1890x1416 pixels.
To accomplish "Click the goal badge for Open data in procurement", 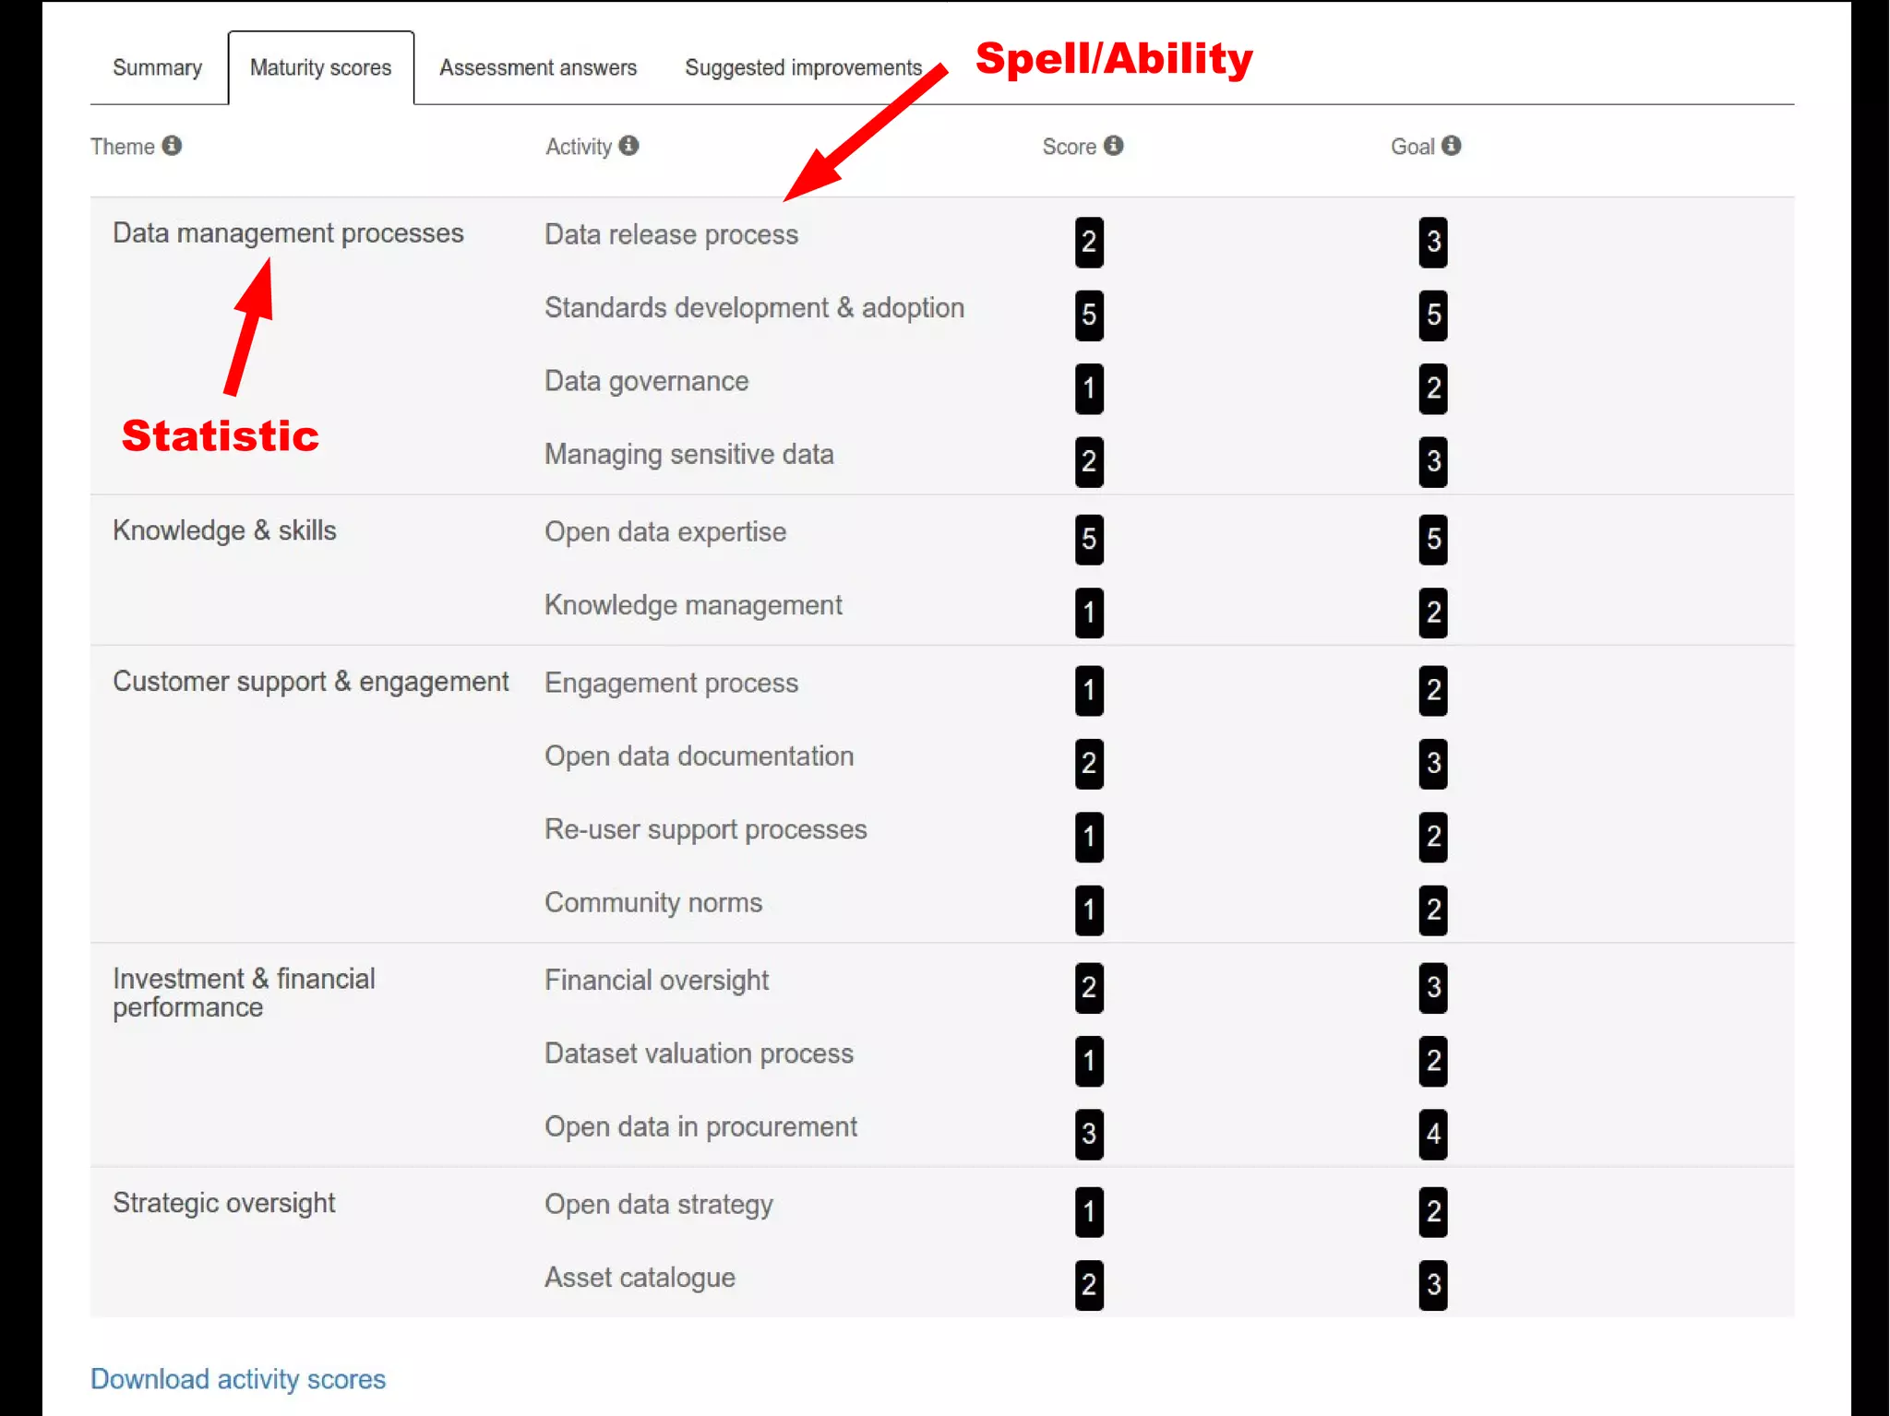I will [x=1433, y=1134].
